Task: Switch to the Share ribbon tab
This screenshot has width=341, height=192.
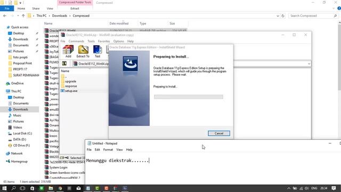Action: [36, 9]
